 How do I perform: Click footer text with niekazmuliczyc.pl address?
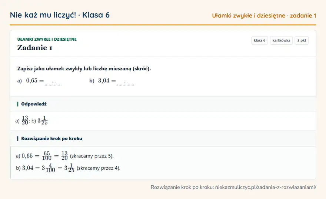point(233,187)
